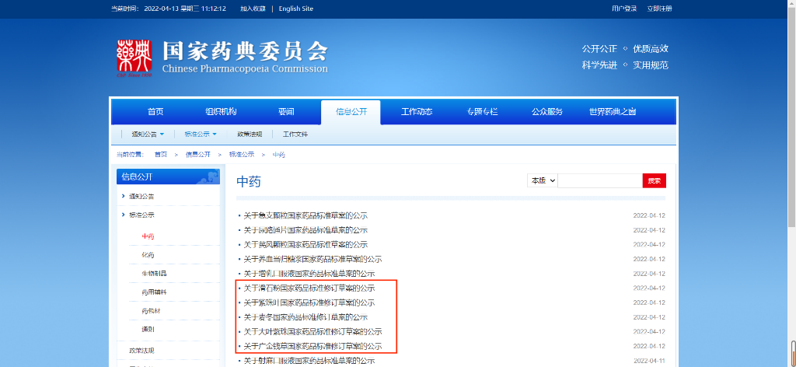Select 化药 in the sidebar
The image size is (796, 367).
[148, 255]
